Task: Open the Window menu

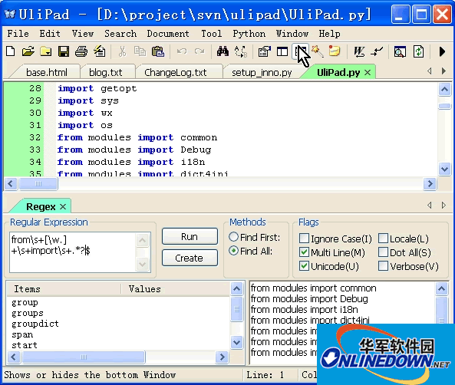Action: click(292, 34)
